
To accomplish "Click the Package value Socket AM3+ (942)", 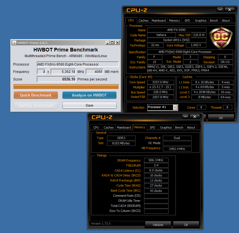I will [176, 40].
